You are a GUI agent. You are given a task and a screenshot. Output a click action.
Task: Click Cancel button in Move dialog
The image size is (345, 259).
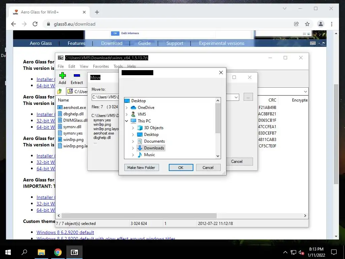pos(240,162)
